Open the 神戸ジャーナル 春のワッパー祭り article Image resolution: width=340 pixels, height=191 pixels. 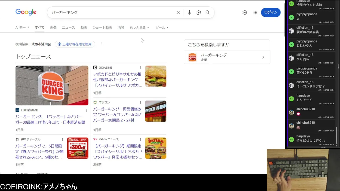[39, 152]
